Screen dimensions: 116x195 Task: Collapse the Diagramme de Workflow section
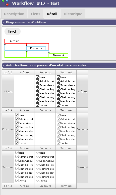pyautogui.click(x=4, y=22)
